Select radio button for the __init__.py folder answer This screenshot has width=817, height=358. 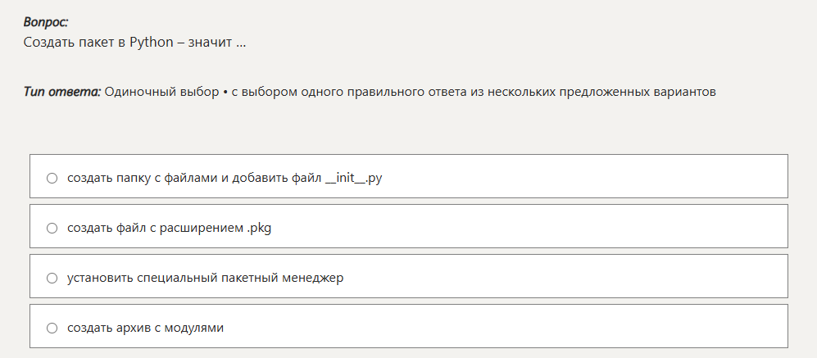coord(52,179)
